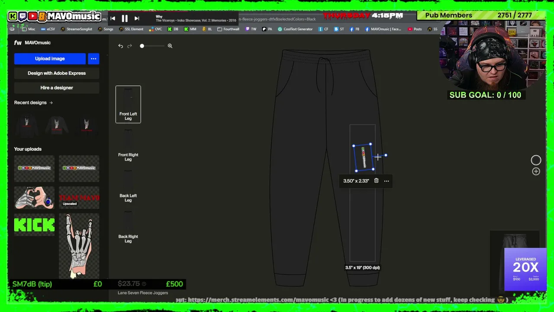Delete the selected design with trash icon
The height and width of the screenshot is (312, 554).
coord(376,181)
